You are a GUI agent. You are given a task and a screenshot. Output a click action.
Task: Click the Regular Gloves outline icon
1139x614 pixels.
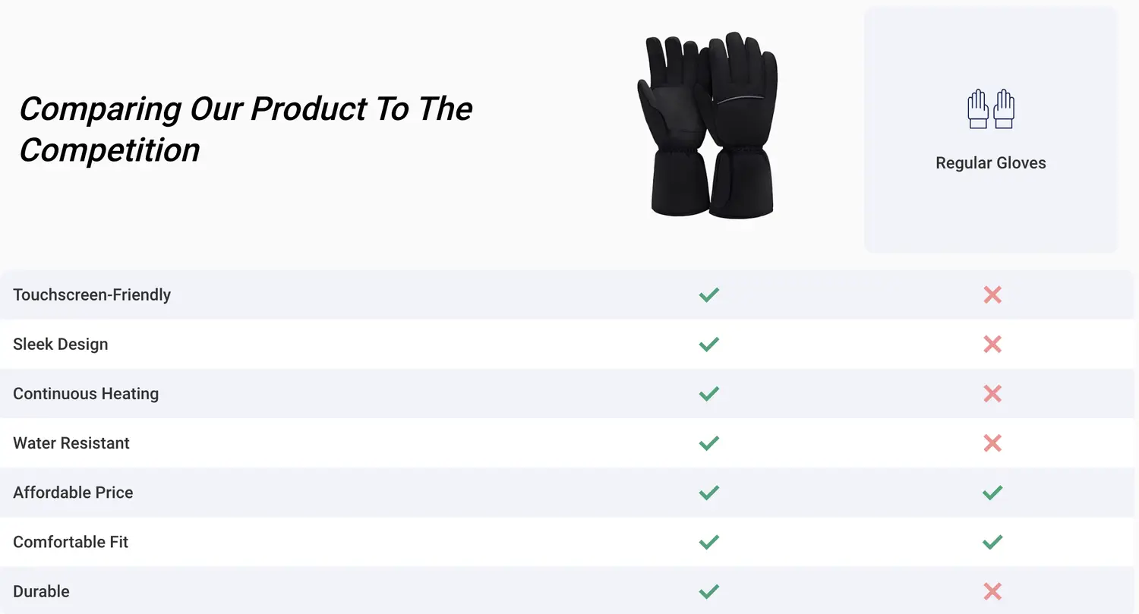pyautogui.click(x=991, y=109)
